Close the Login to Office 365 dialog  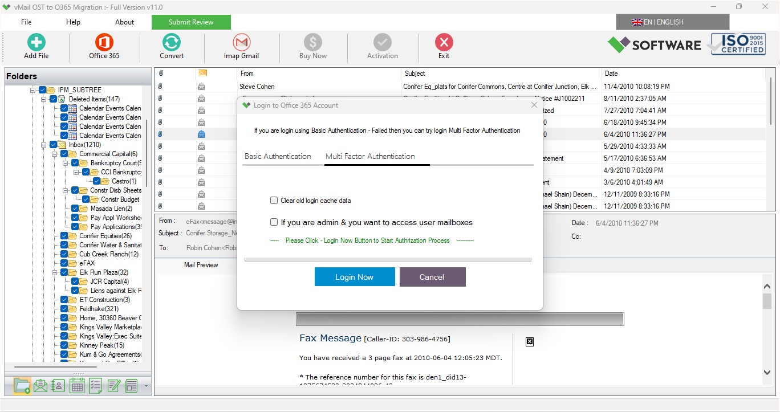tap(534, 105)
